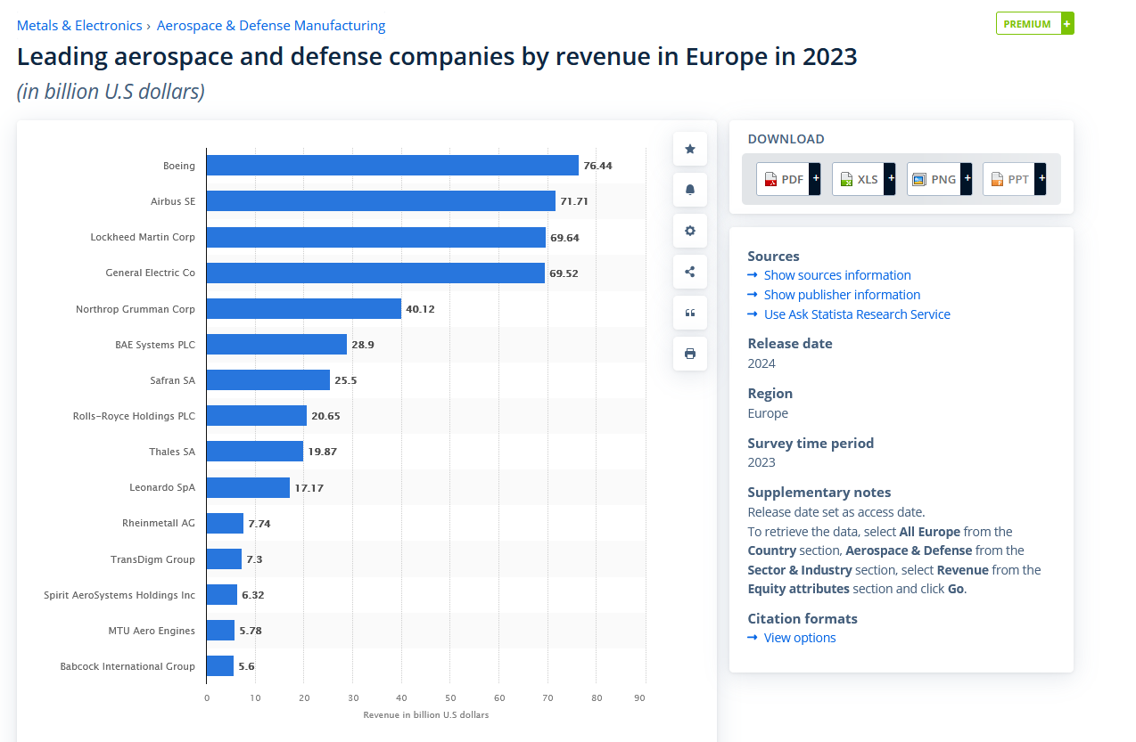This screenshot has width=1136, height=742.
Task: Click the Boeing revenue bar
Action: 392,166
